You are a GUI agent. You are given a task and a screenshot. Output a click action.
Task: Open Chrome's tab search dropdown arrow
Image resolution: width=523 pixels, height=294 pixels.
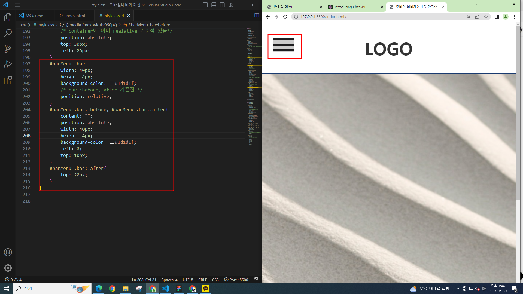pyautogui.click(x=476, y=4)
